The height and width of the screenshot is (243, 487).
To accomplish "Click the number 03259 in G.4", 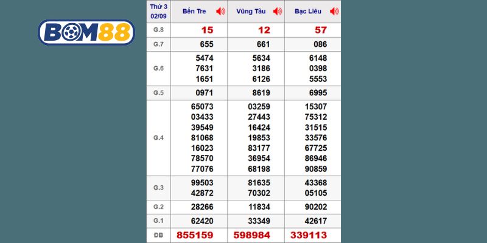I will tap(259, 107).
